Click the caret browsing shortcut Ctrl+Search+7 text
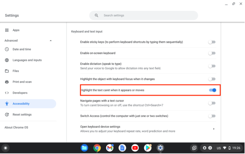 [154, 105]
